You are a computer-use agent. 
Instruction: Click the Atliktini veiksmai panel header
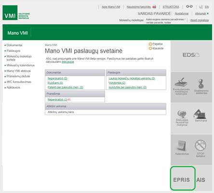point(106,106)
